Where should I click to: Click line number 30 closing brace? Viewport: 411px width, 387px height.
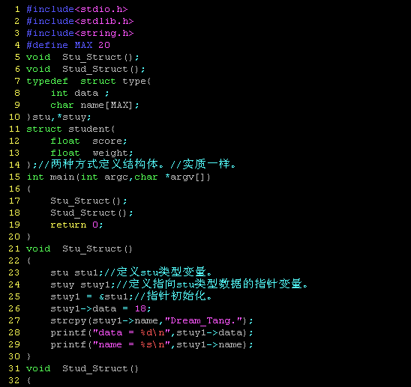(28, 356)
